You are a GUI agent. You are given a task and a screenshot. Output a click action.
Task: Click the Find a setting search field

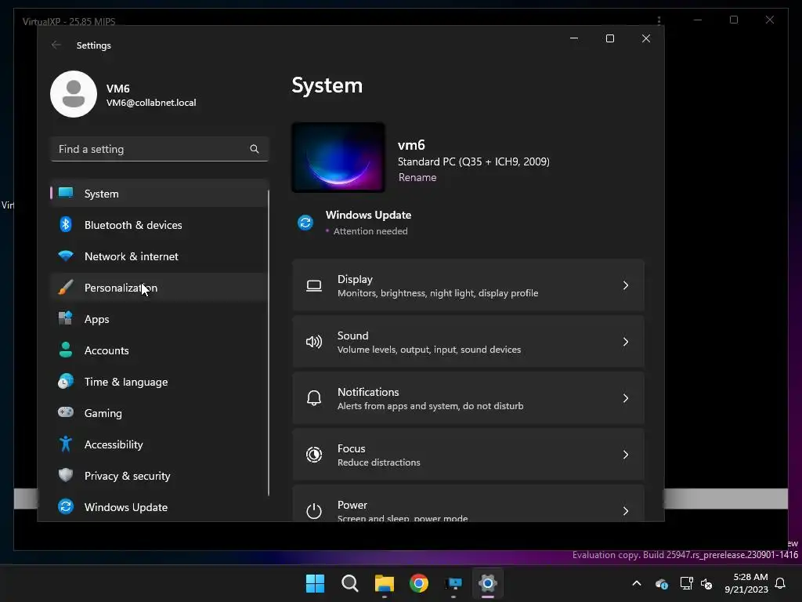[160, 149]
